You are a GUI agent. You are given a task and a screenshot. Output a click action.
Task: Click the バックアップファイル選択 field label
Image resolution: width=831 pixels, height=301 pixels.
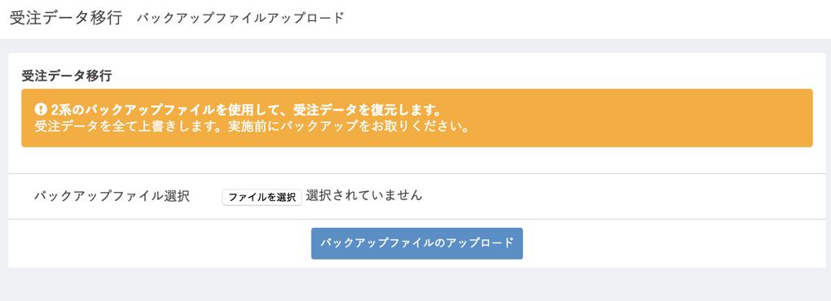pos(112,196)
